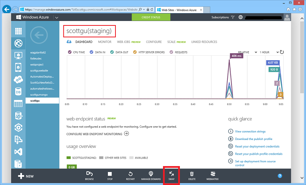Click Download the publish profile link
Viewport: 306px width, 185px height.
253,139
